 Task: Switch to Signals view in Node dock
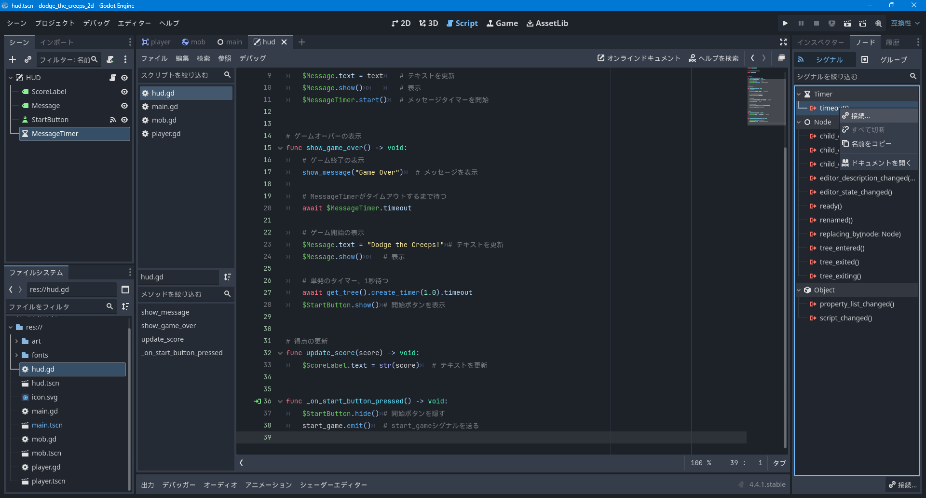tap(824, 59)
